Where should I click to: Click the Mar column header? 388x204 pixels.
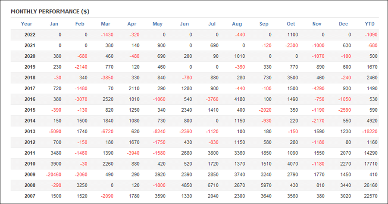click(x=106, y=24)
